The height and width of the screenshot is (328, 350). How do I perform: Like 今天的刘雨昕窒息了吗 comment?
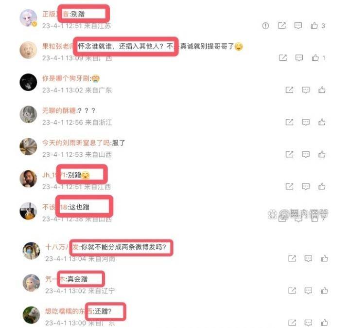tap(322, 154)
